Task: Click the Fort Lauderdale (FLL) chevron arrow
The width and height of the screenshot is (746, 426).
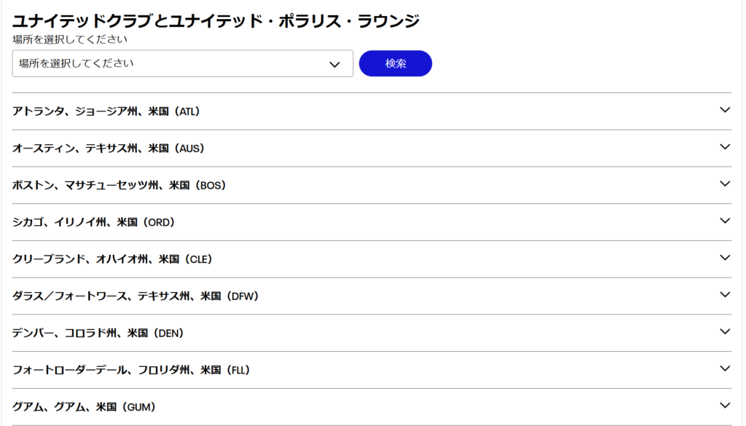Action: [x=724, y=368]
